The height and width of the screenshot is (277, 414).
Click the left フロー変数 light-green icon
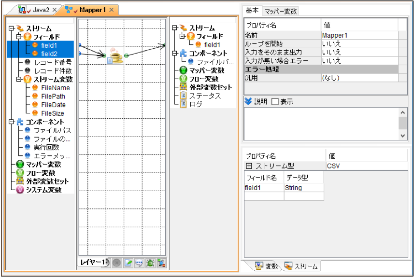pos(20,173)
